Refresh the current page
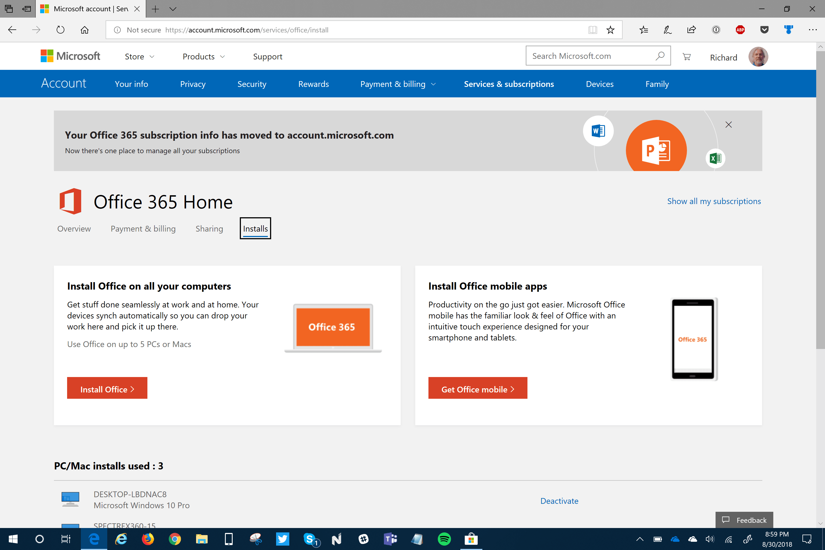This screenshot has height=550, width=825. [x=60, y=30]
